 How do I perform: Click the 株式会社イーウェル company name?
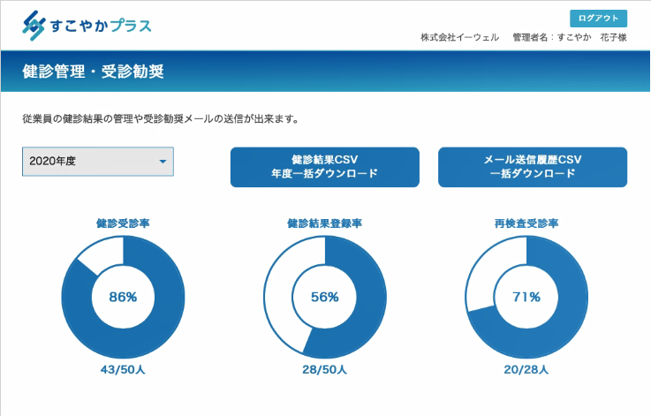click(459, 38)
